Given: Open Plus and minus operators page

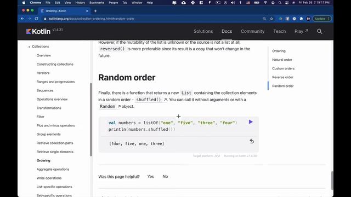Looking at the screenshot, I should pyautogui.click(x=55, y=125).
